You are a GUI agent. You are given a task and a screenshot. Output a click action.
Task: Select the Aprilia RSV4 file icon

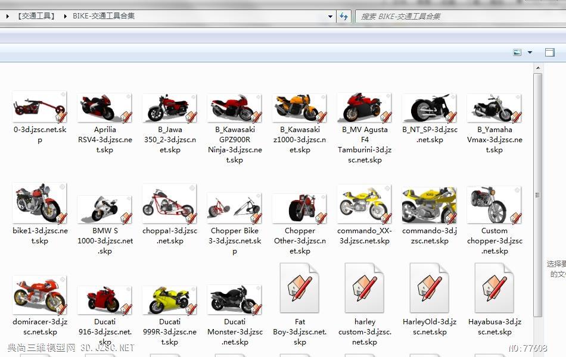pos(105,108)
